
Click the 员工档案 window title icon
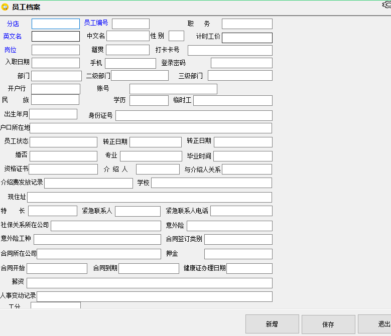(x=5, y=7)
